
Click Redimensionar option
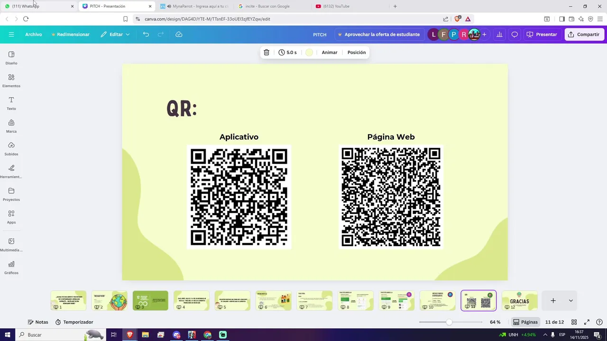tap(71, 35)
